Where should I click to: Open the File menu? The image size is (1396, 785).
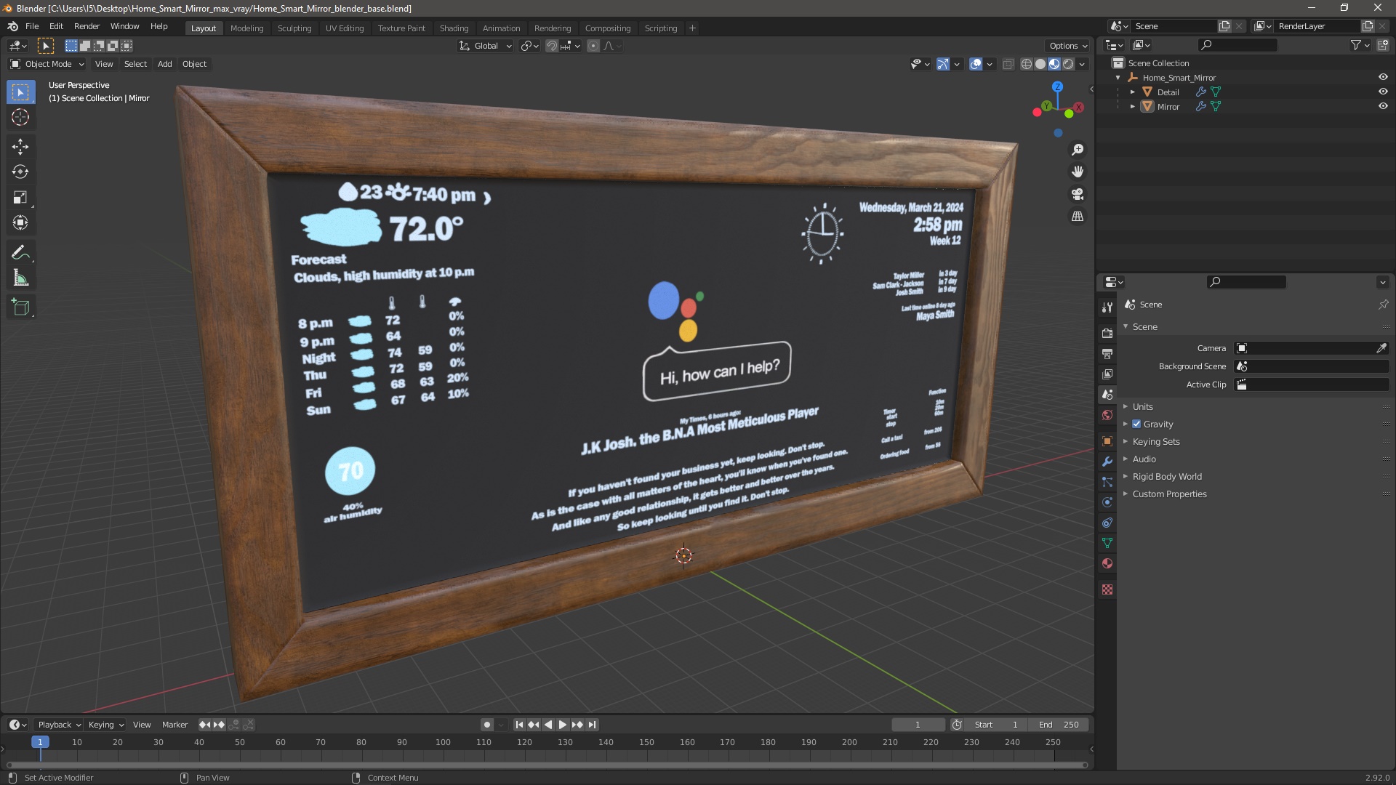32,26
